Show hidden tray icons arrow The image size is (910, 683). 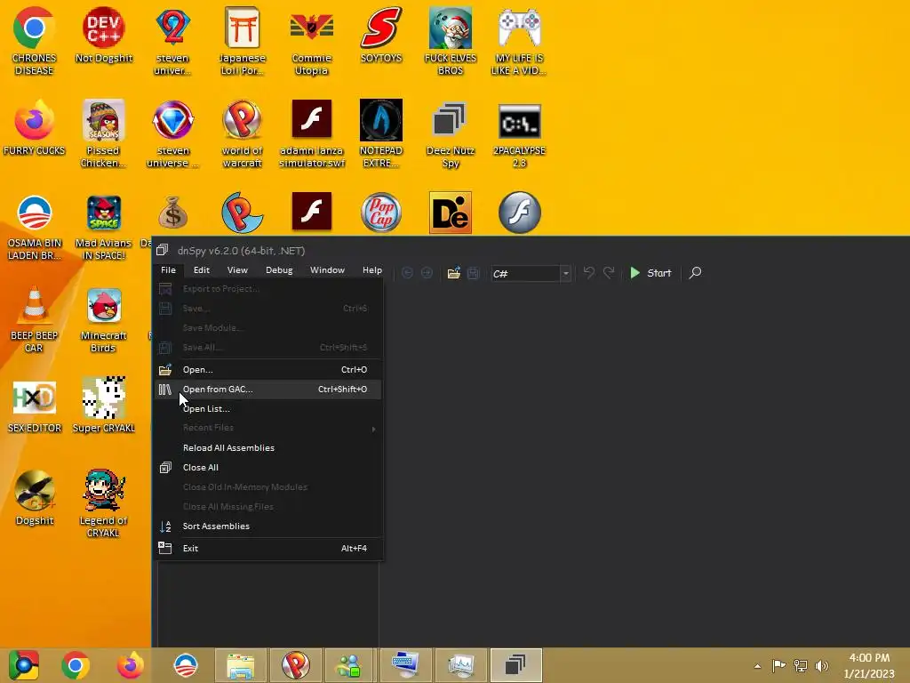coord(757,666)
